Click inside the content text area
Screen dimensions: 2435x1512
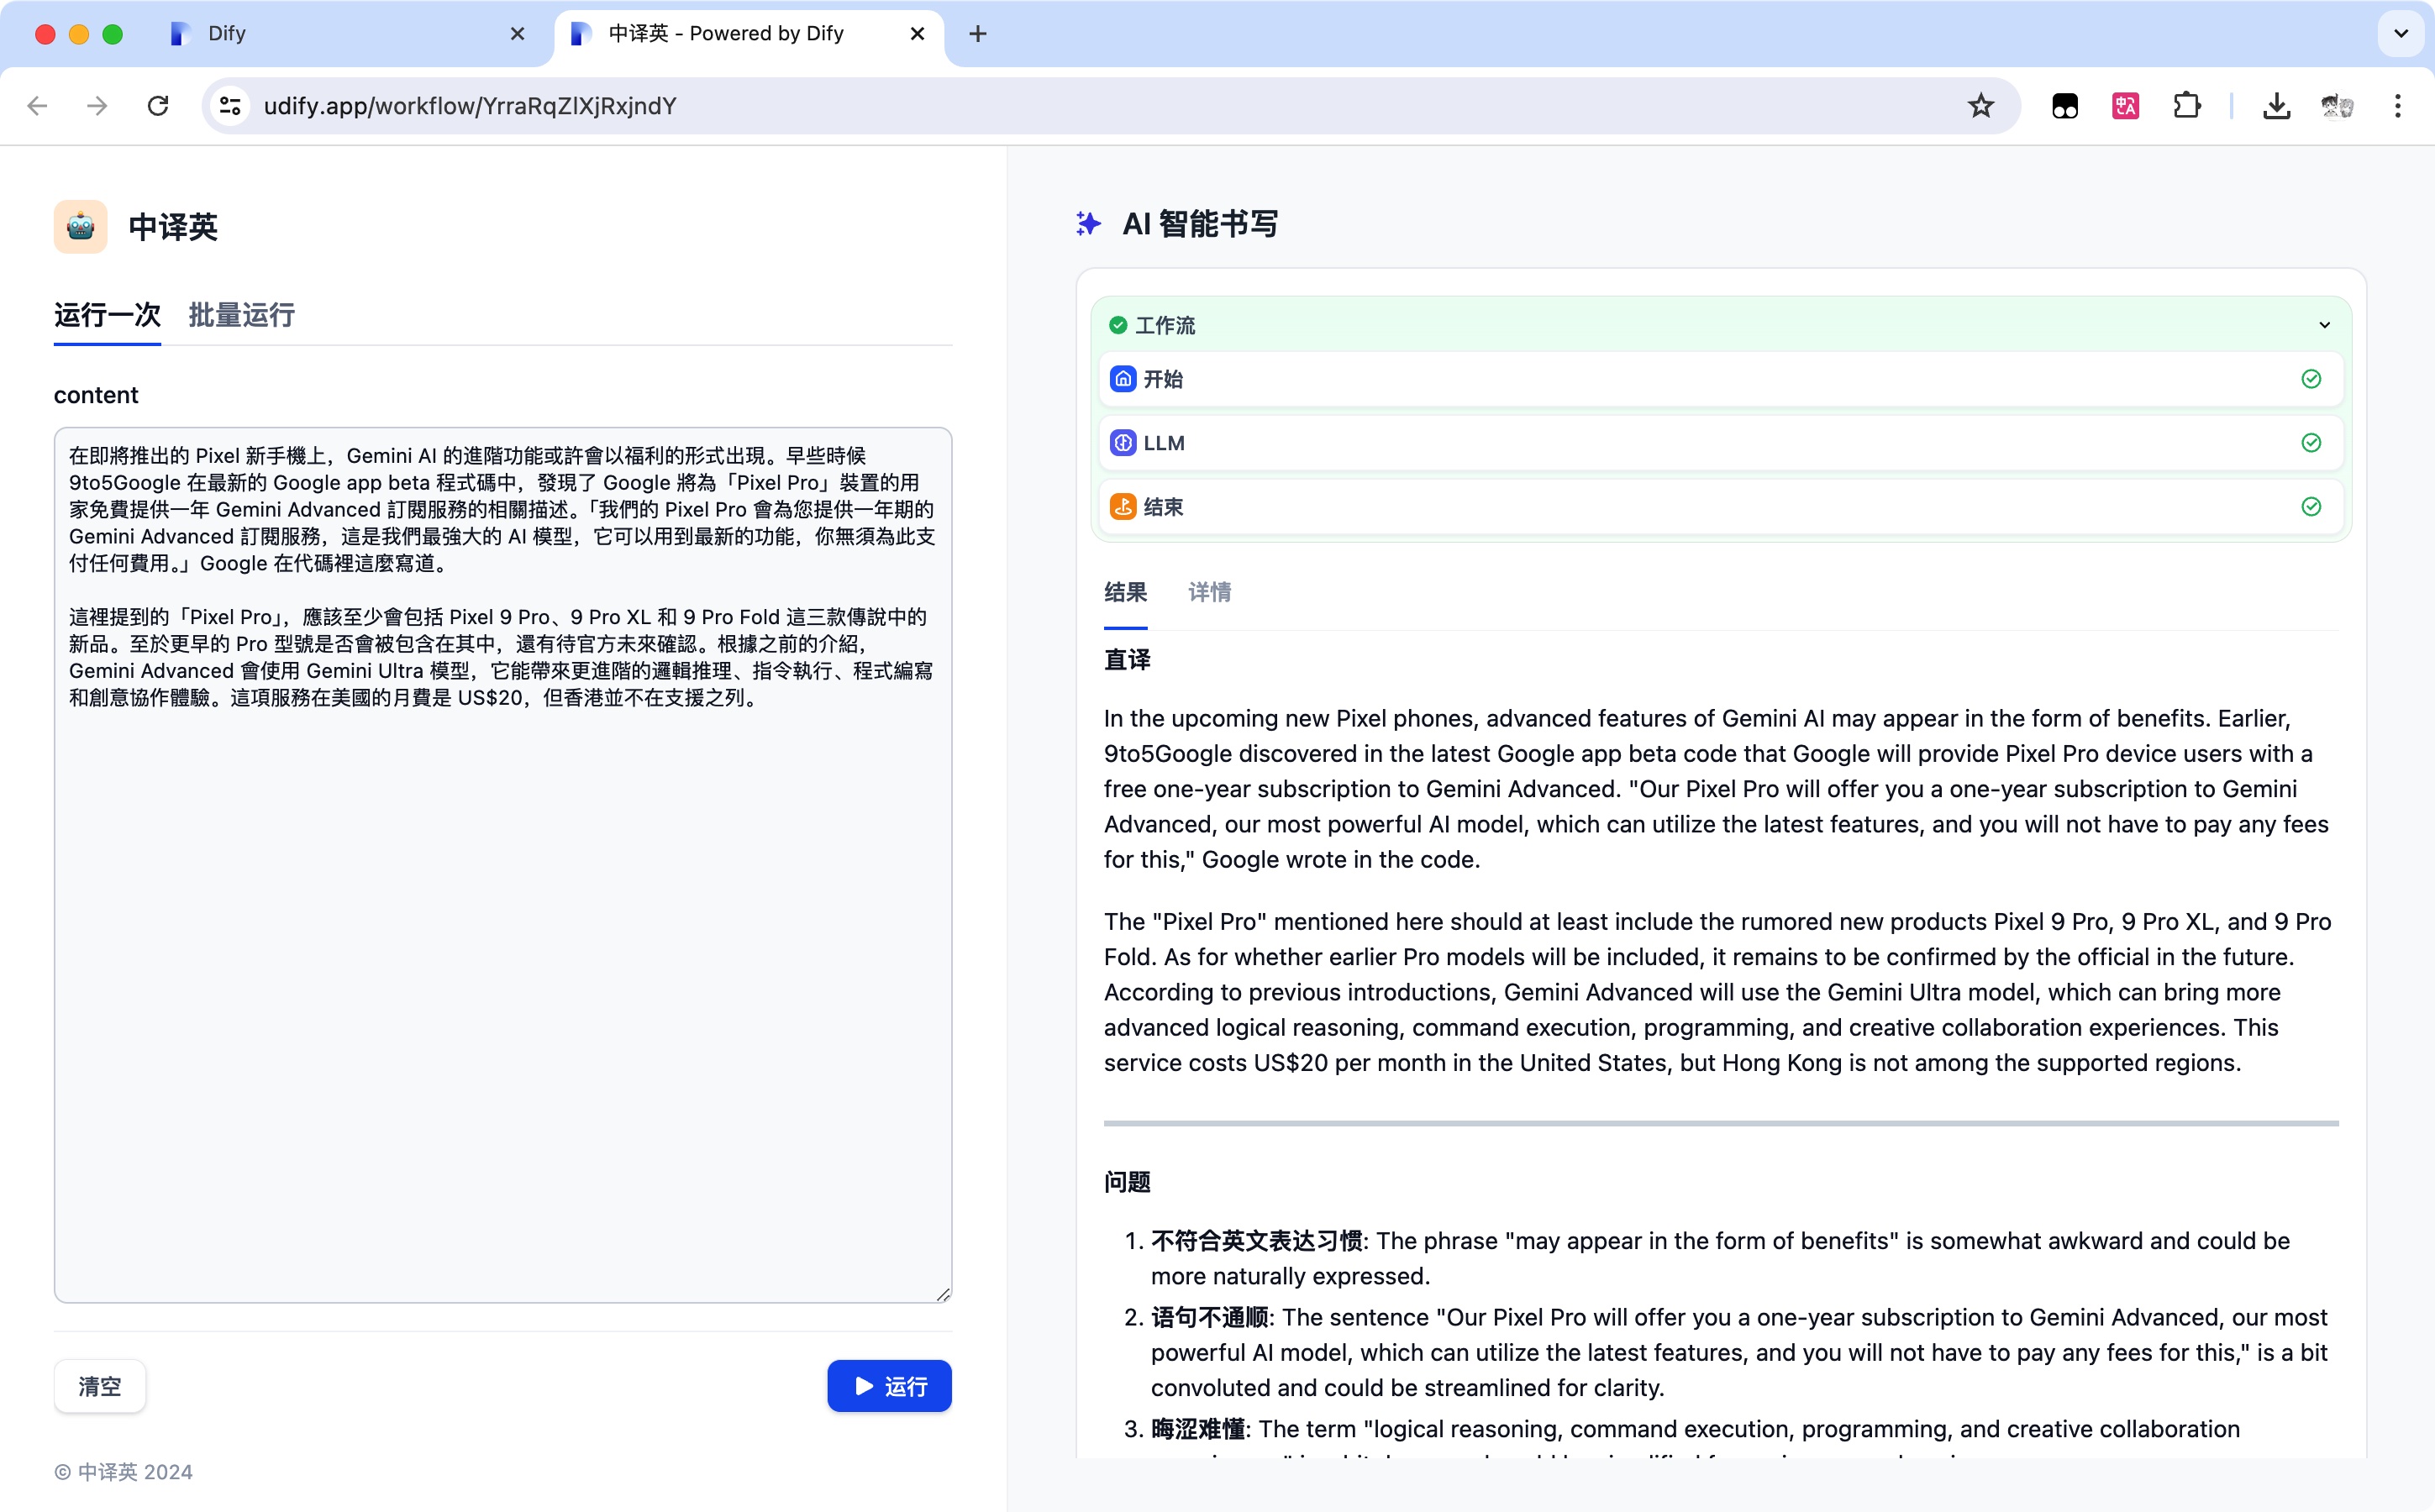(x=503, y=865)
